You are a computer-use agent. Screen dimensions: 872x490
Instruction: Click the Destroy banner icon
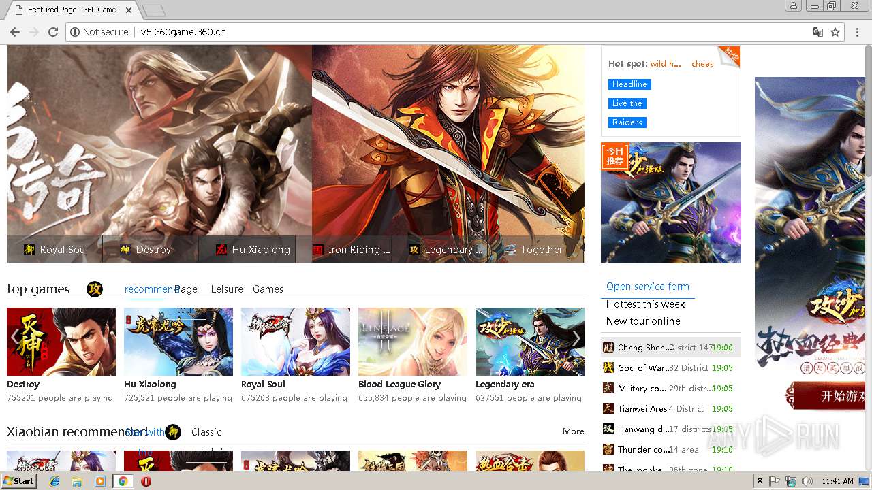[125, 250]
